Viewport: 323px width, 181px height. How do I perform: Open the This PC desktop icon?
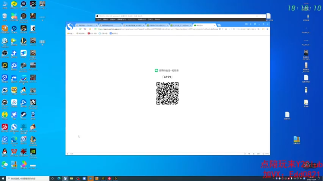tap(4, 4)
